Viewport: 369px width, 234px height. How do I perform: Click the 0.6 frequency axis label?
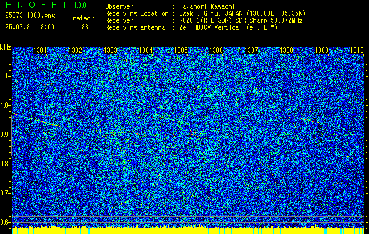5,222
